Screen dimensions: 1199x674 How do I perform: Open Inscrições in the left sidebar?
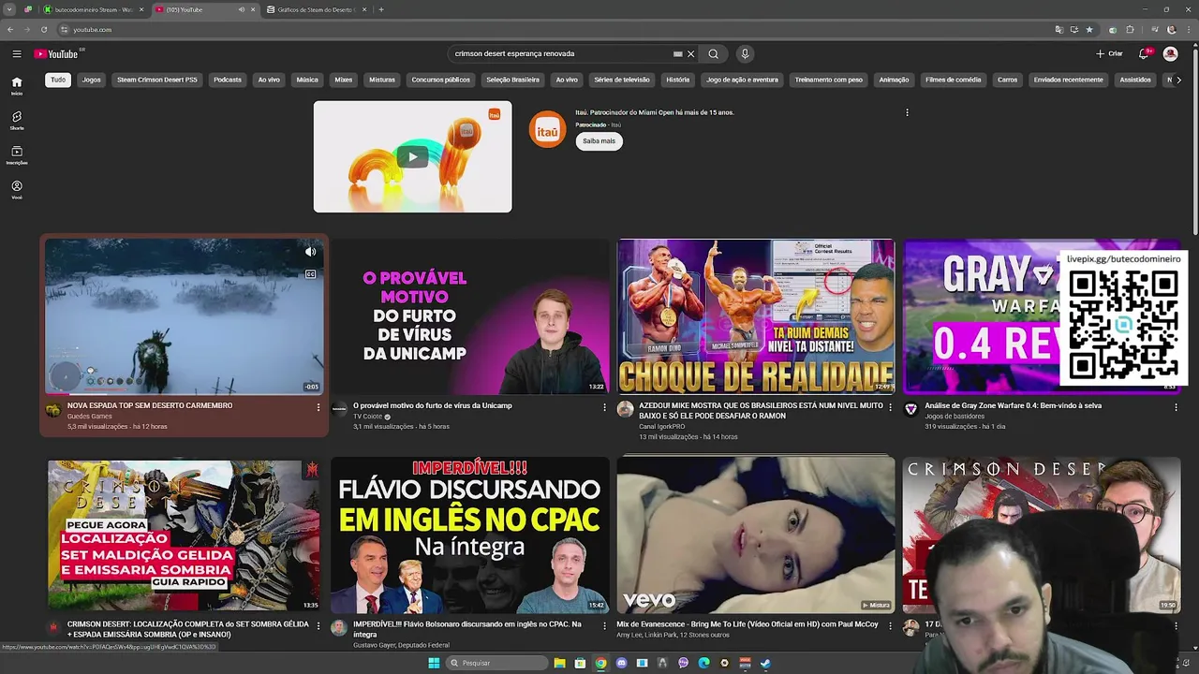tap(17, 155)
